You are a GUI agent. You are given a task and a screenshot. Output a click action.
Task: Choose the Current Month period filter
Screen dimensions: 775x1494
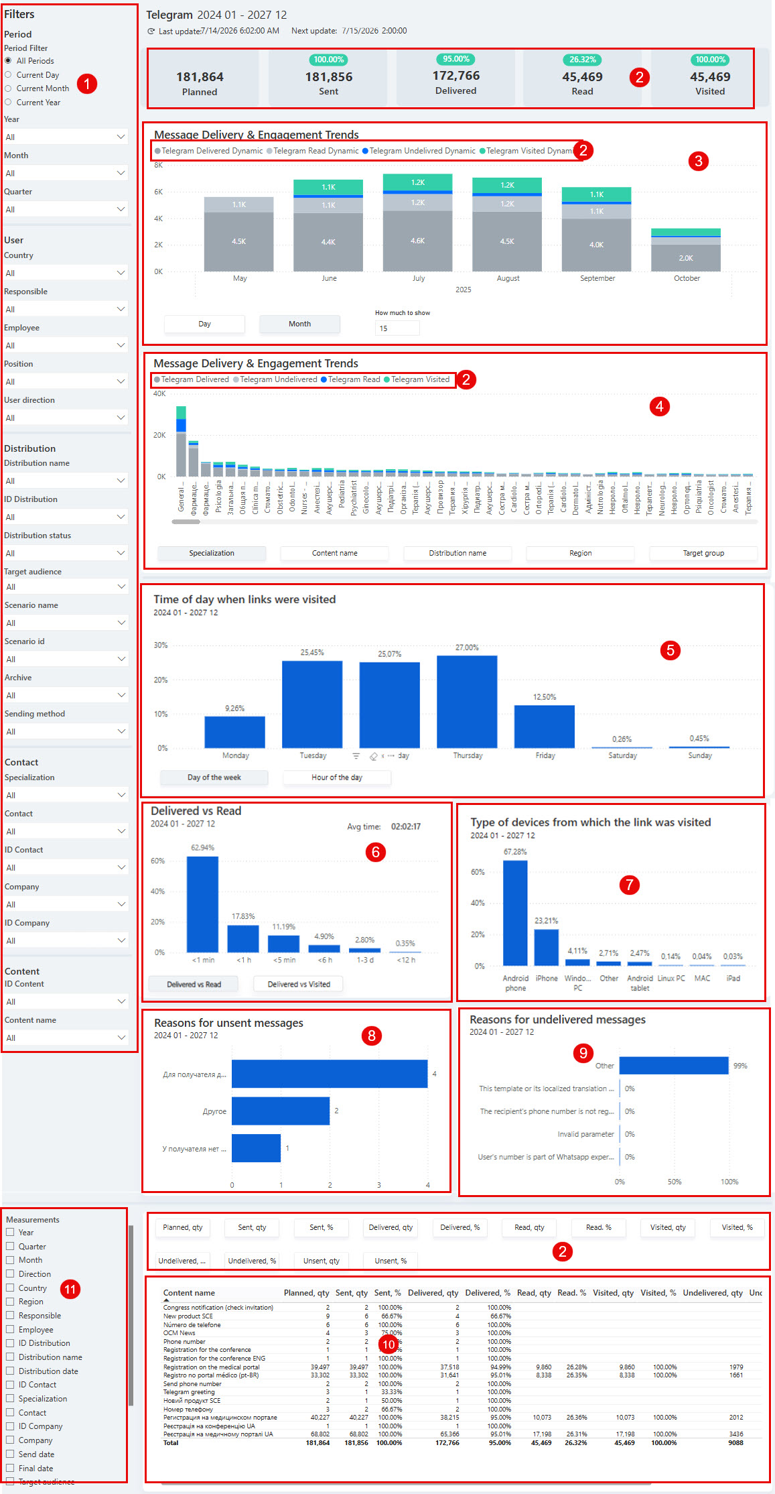[x=8, y=88]
